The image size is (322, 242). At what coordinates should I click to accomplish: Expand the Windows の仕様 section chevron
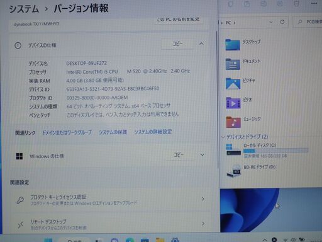[x=203, y=155]
